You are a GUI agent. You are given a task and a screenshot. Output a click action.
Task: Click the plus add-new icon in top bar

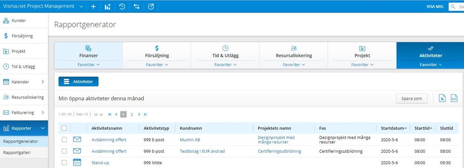coord(93,6)
